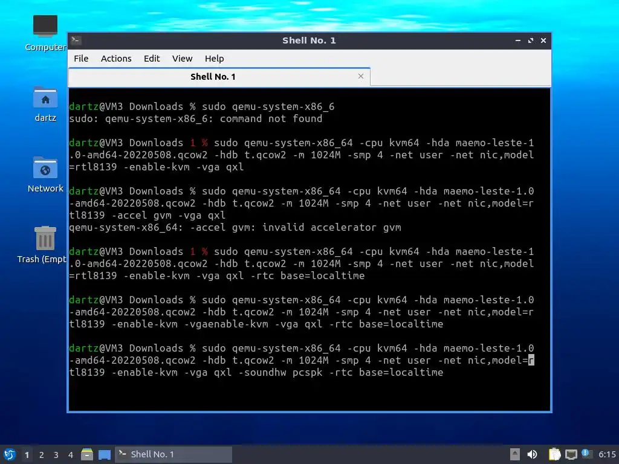Minimize the Shell No. 1 window
This screenshot has height=464, width=619.
click(517, 40)
